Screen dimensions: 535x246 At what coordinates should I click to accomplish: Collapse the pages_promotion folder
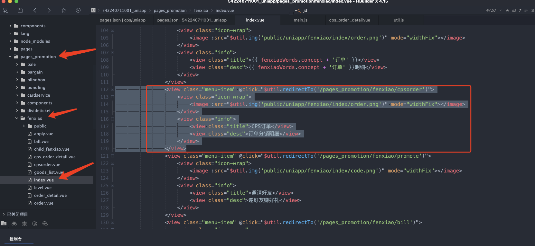pyautogui.click(x=10, y=57)
